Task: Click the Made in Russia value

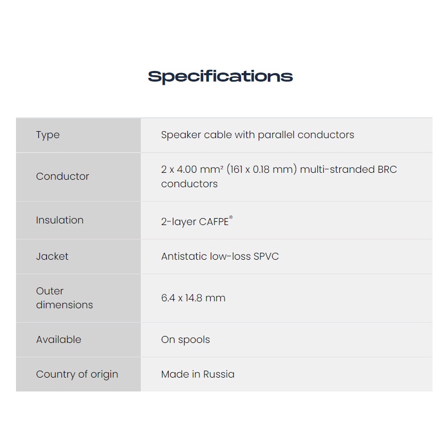Action: pyautogui.click(x=198, y=374)
